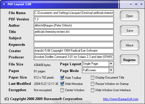Image resolution: width=145 pixels, height=104 pixels.
Task: Maximize the PDF Layout window
Action: (136, 4)
